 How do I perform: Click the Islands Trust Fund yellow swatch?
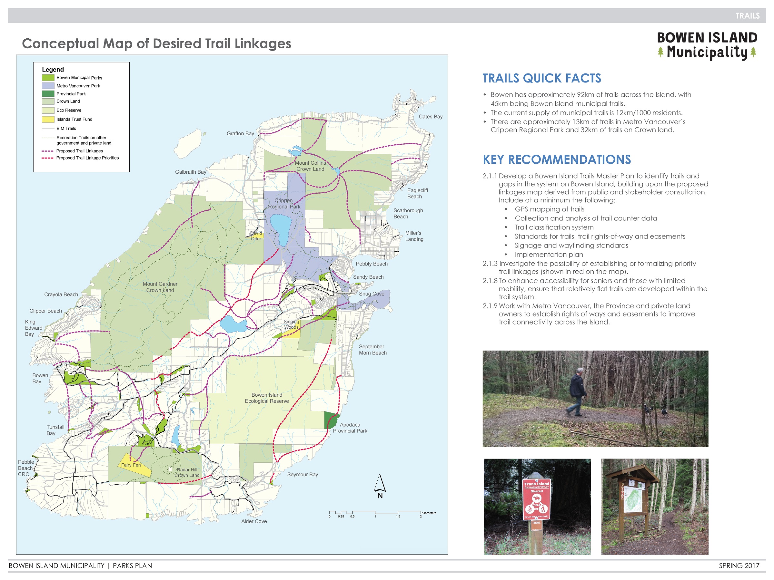[48, 119]
